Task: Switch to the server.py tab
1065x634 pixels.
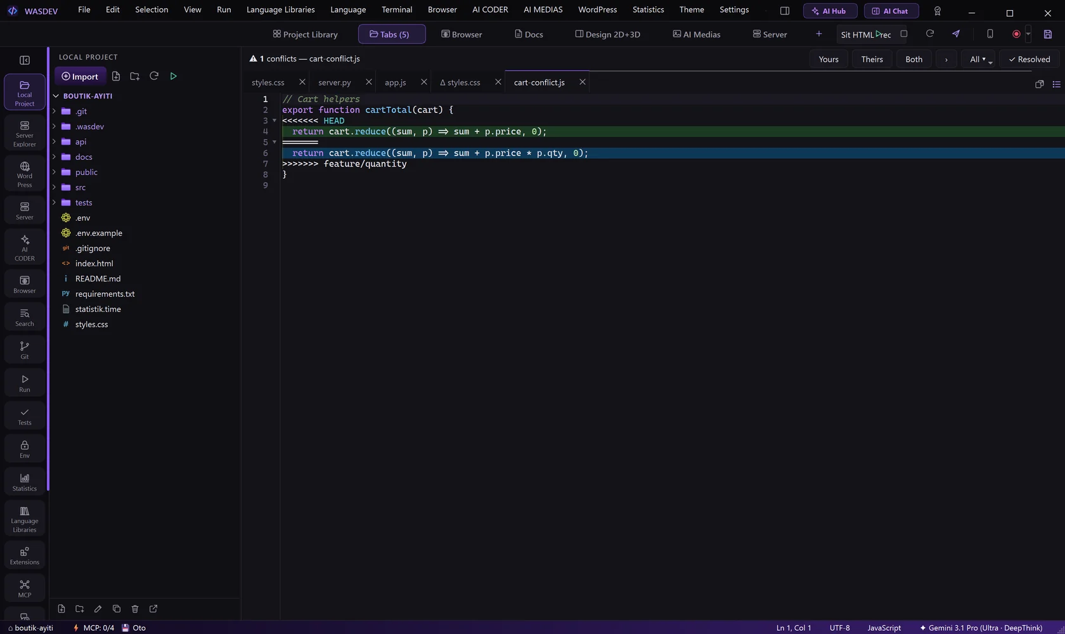Action: [335, 82]
